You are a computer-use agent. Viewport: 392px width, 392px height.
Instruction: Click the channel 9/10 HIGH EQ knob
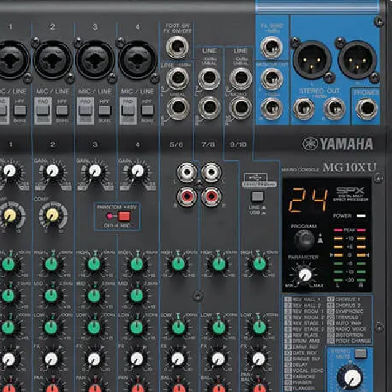tap(259, 264)
